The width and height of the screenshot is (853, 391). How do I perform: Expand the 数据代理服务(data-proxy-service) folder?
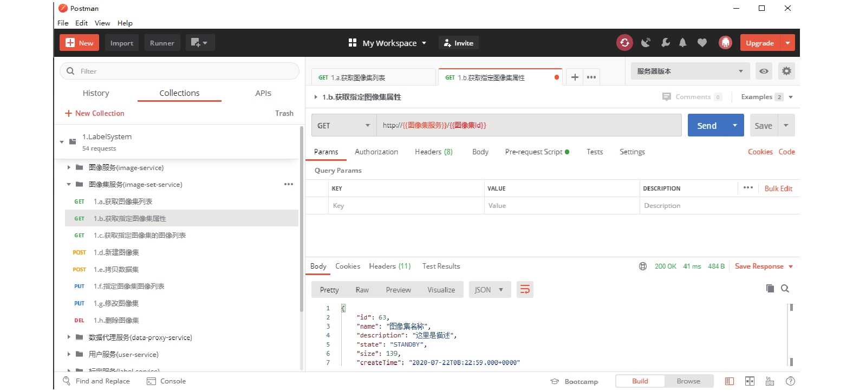(x=69, y=337)
